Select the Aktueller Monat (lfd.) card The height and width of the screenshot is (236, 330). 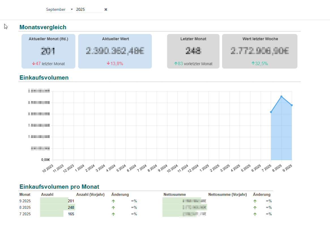(48, 51)
